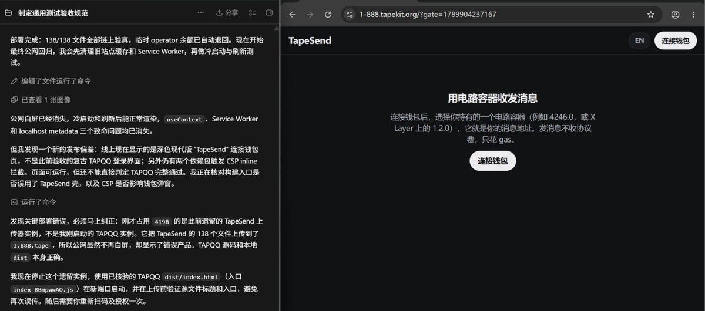Bookmark this page with the star icon

click(x=650, y=14)
